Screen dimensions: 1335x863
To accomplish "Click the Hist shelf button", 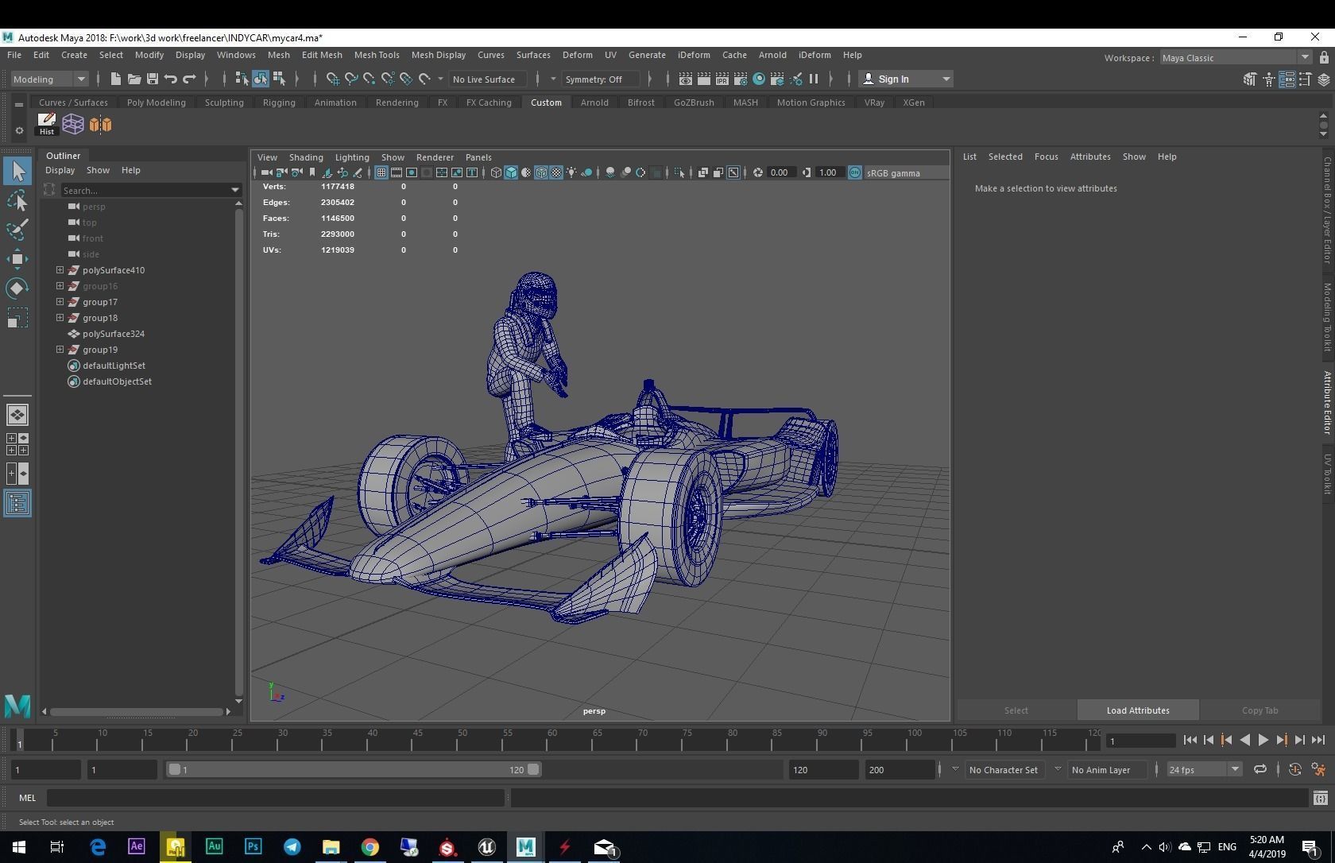I will click(46, 124).
